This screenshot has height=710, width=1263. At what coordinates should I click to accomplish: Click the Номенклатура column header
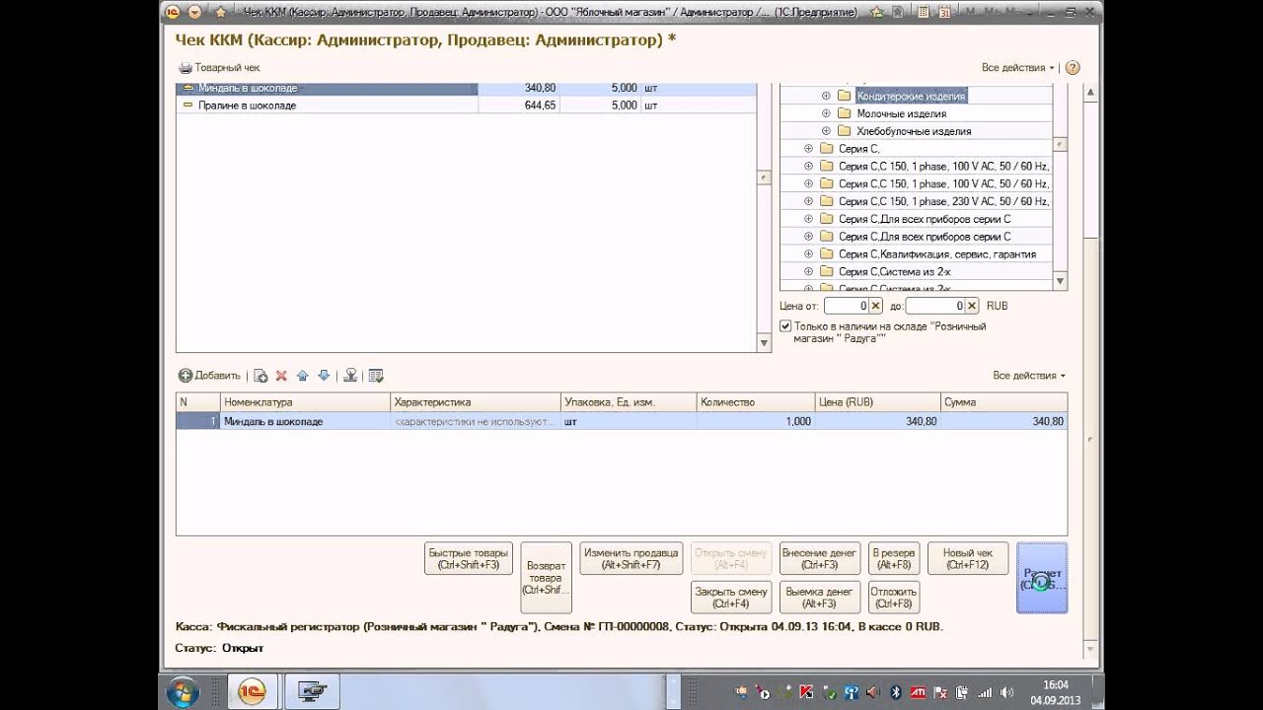(x=305, y=402)
